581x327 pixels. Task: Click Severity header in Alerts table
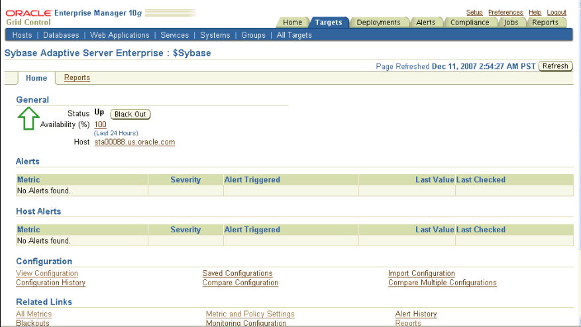pyautogui.click(x=185, y=179)
